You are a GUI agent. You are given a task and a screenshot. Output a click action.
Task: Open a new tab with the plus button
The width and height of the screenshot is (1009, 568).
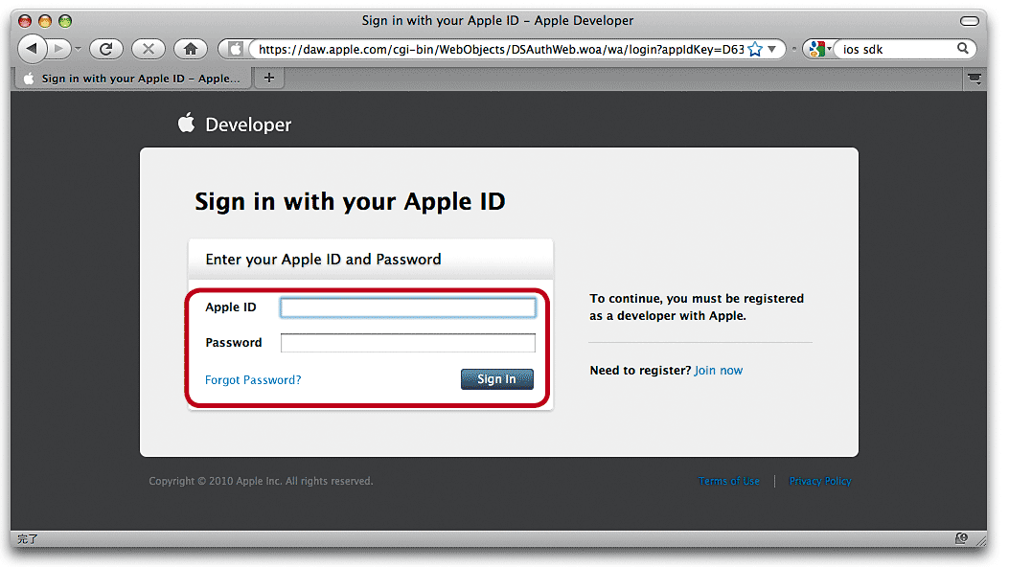269,78
